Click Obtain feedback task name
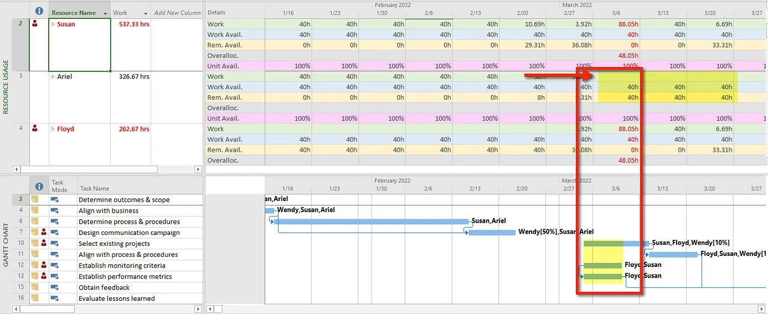768x314 pixels. click(104, 287)
